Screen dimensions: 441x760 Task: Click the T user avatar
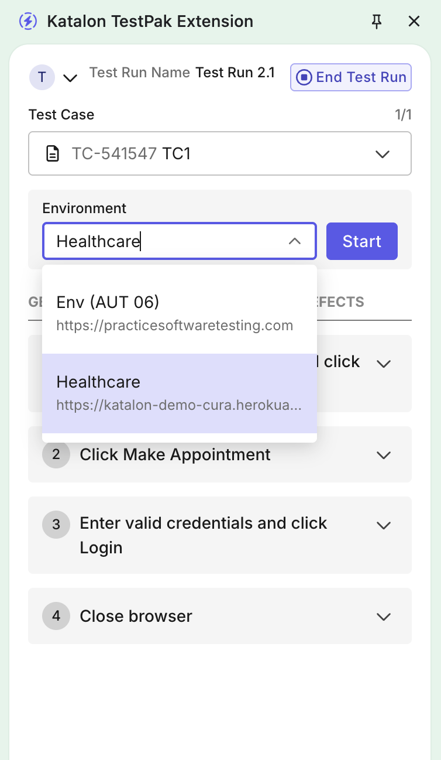[42, 77]
